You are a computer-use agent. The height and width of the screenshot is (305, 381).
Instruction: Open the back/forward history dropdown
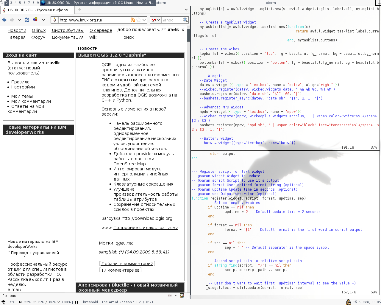pos(19,20)
